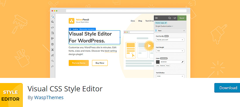Open Single Customization dropdown
This screenshot has width=240, height=107.
pyautogui.click(x=164, y=26)
